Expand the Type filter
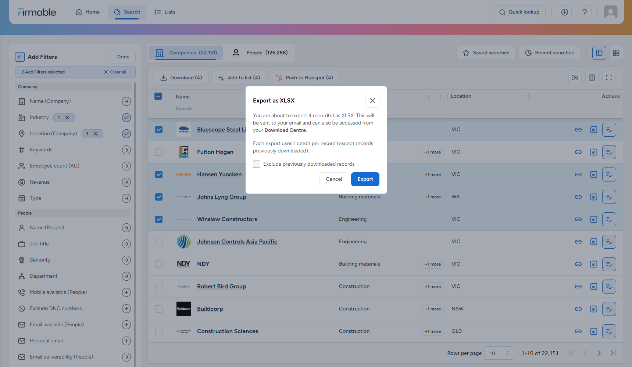Viewport: 632px width, 367px height. point(126,198)
